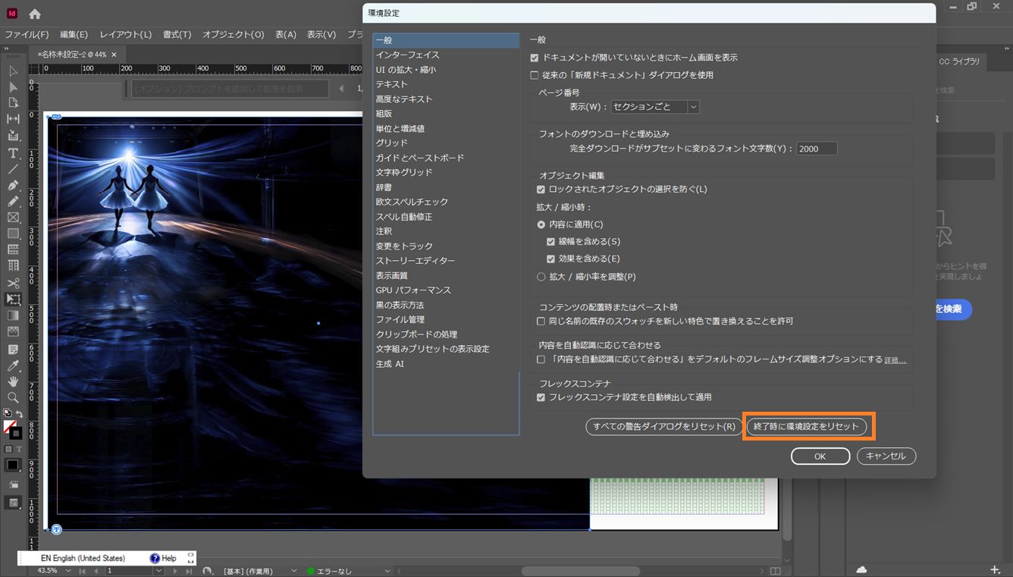Confirm preferences with OK button

pyautogui.click(x=820, y=456)
